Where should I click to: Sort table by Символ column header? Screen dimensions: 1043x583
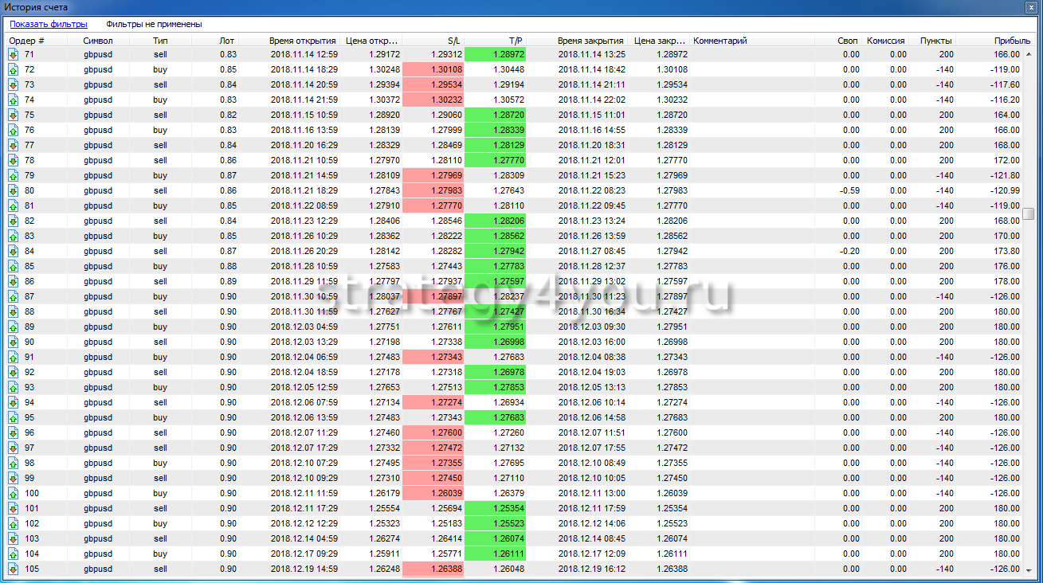[x=98, y=41]
